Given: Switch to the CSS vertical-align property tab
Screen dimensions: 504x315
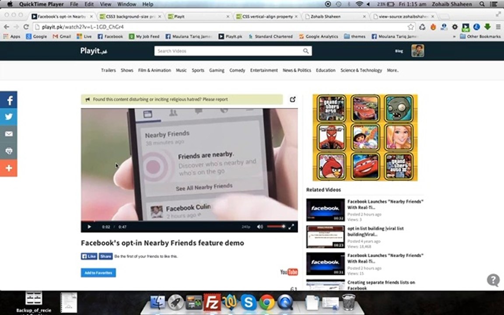Looking at the screenshot, I should pos(266,16).
